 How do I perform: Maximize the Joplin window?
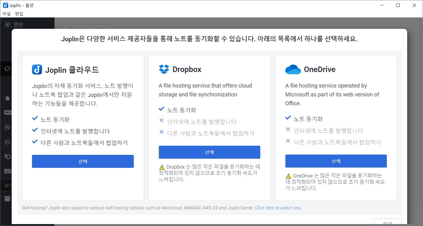tap(398, 5)
